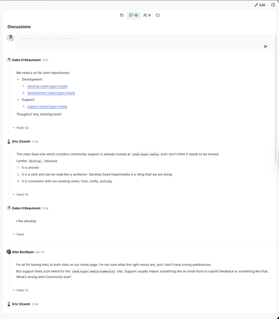Viewport: 279px width, 319px height.
Task: Open the development.seed.hyper.media link
Action: point(51,93)
